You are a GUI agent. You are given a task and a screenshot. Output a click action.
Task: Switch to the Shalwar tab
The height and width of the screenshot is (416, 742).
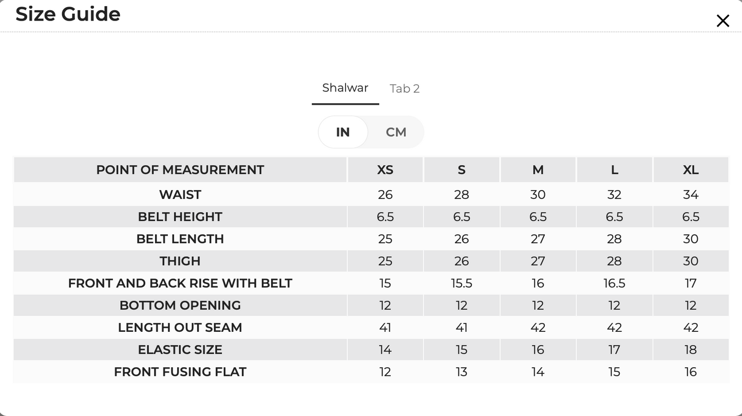[x=345, y=88]
